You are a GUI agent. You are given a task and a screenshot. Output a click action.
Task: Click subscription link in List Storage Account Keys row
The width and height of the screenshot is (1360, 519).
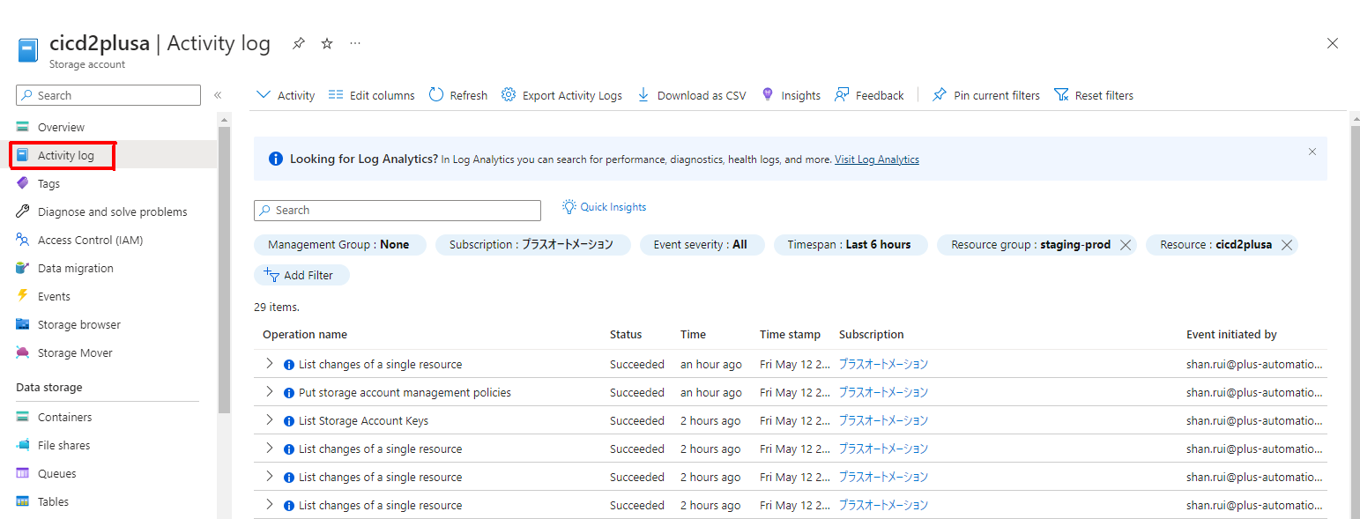pos(883,420)
